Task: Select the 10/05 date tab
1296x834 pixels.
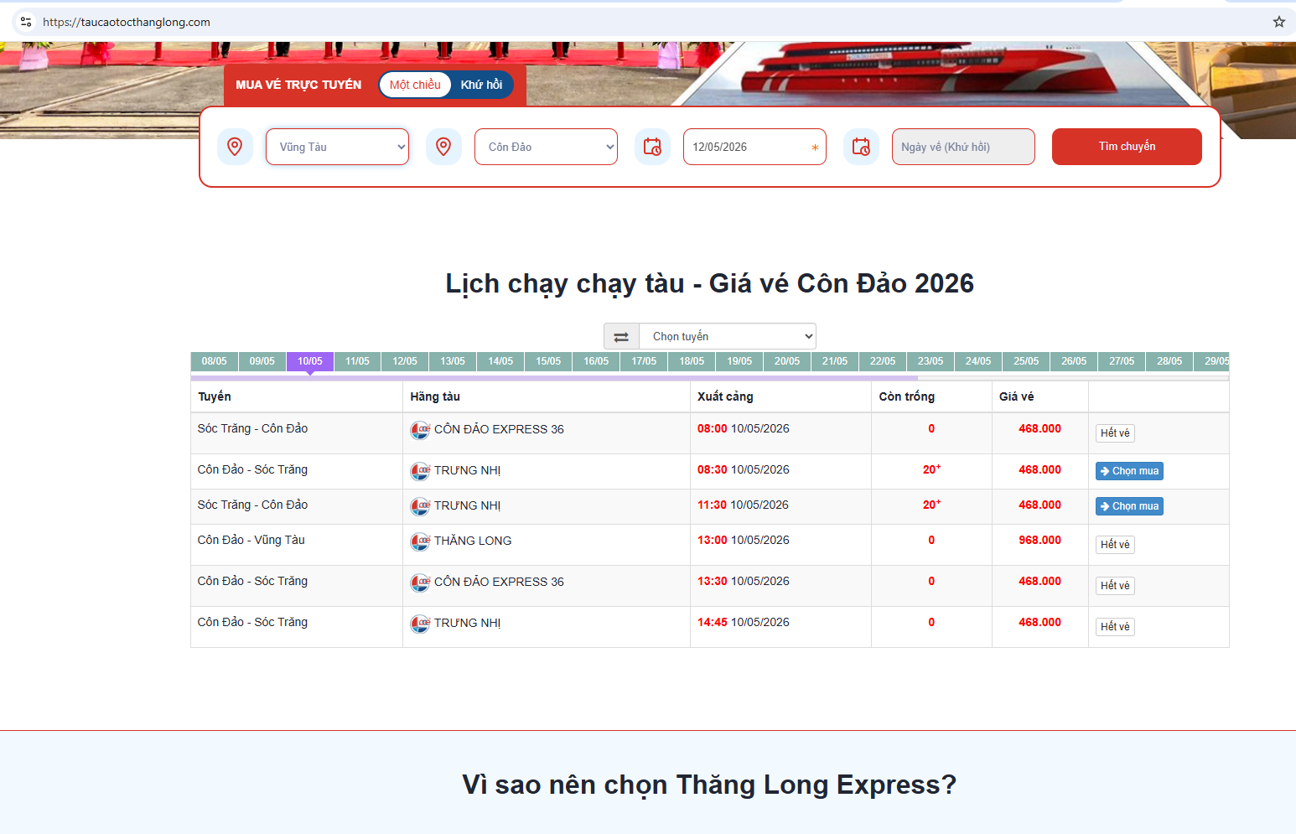Action: (x=310, y=361)
